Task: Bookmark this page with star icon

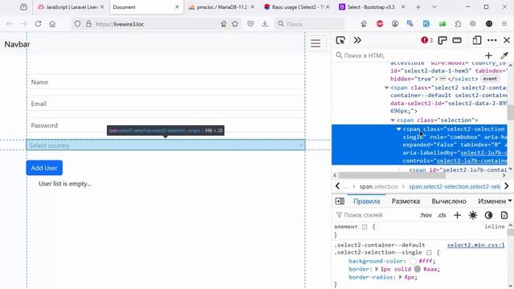Action: click(x=235, y=23)
